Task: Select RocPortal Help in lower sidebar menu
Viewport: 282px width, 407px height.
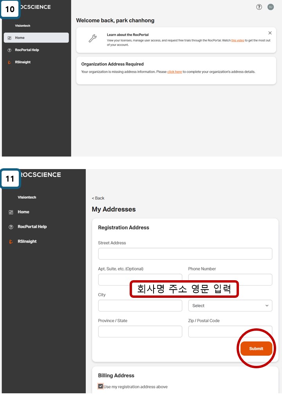Action: click(32, 227)
